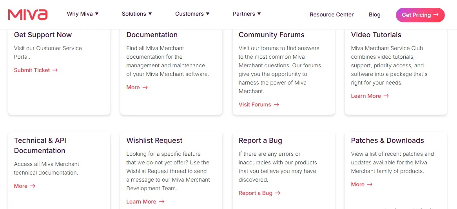Select the Get Support Now heading
457x209 pixels.
coord(43,35)
